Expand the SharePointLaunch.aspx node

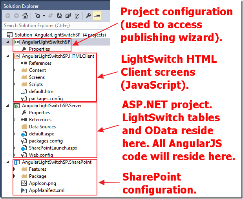tap(15, 148)
